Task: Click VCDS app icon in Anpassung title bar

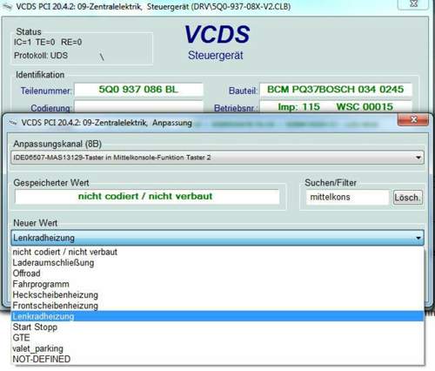Action: pos(12,123)
